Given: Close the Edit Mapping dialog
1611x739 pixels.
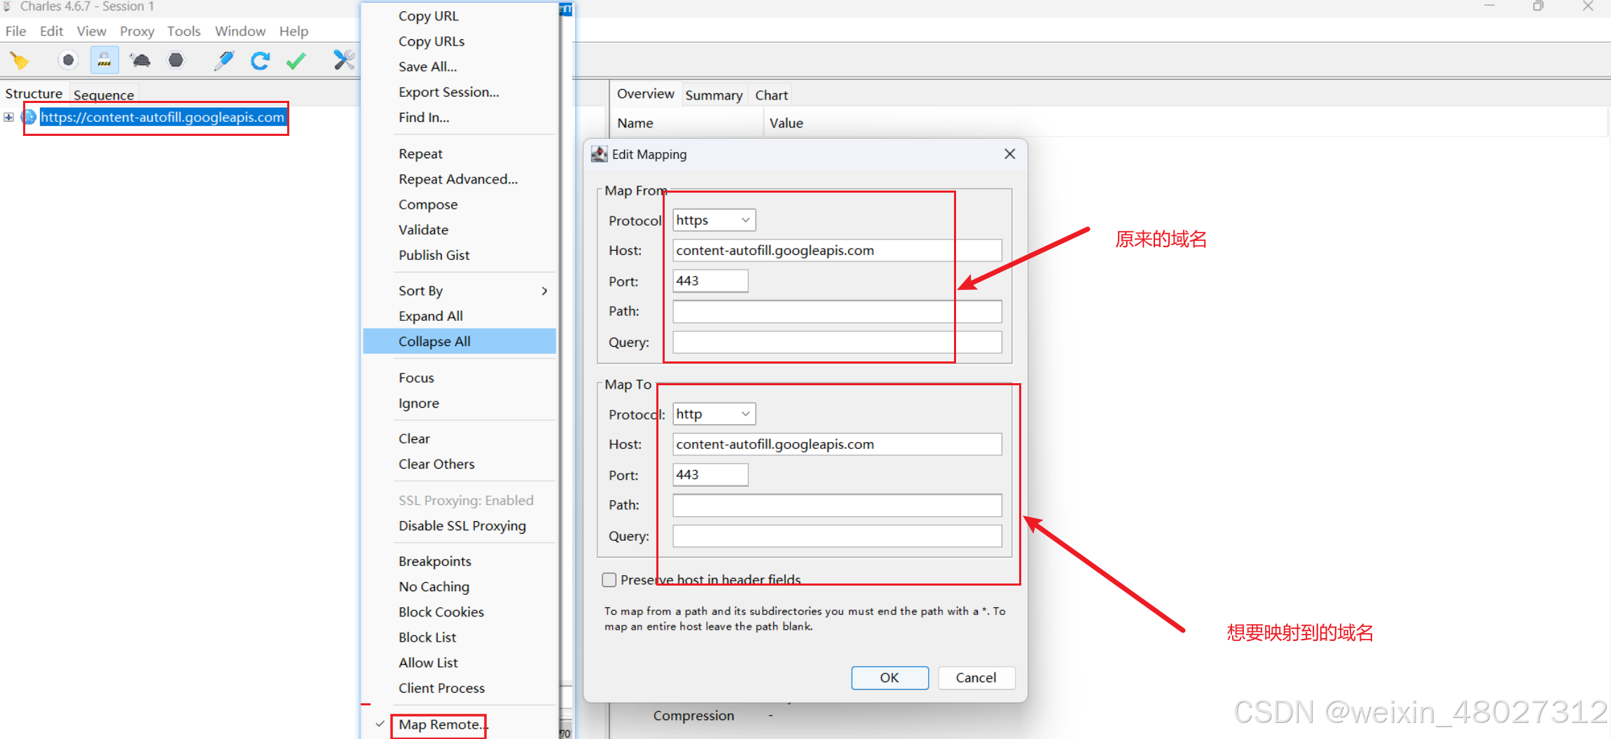Looking at the screenshot, I should click(x=1009, y=154).
